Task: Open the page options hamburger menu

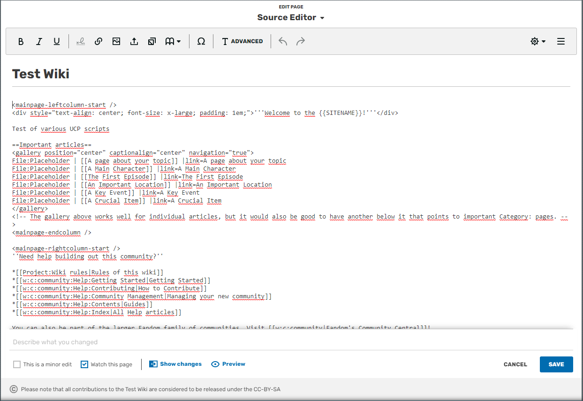Action: (561, 41)
